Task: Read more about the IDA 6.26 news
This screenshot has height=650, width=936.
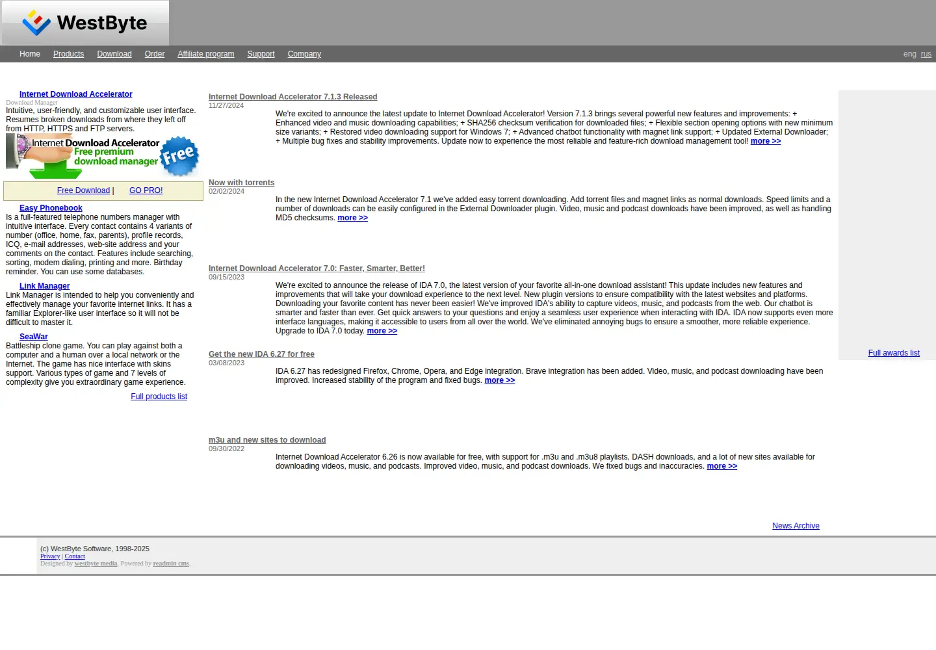Action: (722, 466)
